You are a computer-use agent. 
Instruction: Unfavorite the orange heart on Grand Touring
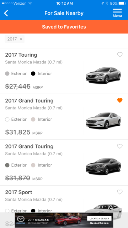[120, 100]
